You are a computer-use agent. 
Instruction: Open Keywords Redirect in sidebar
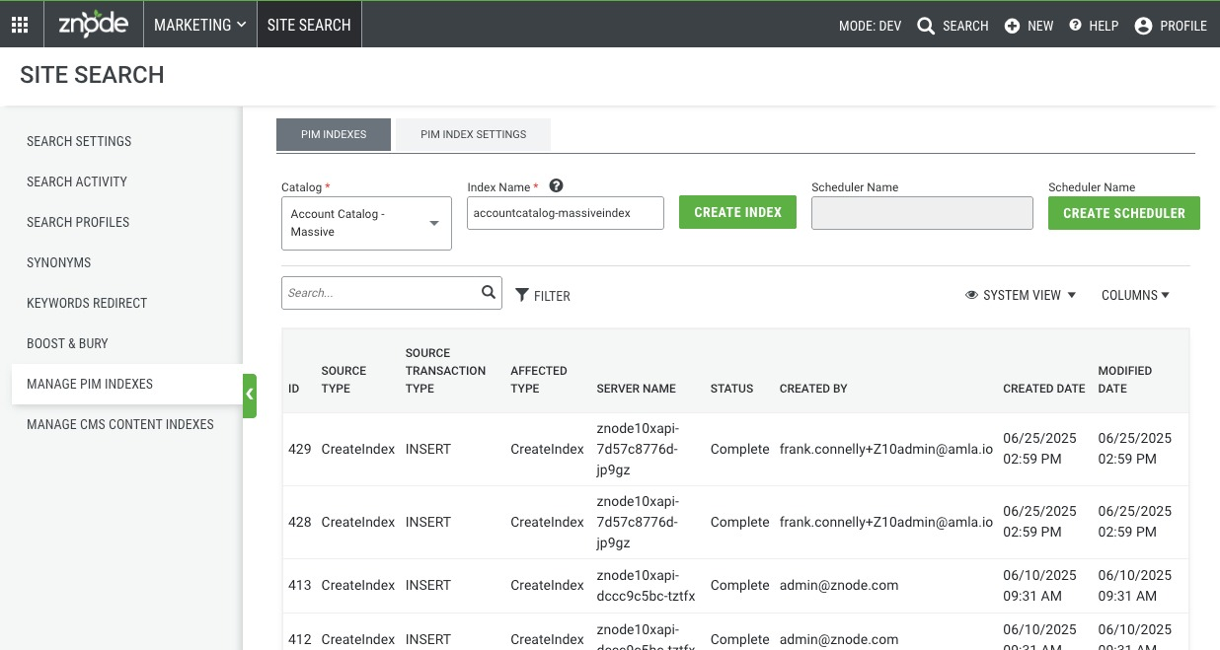[x=87, y=303]
